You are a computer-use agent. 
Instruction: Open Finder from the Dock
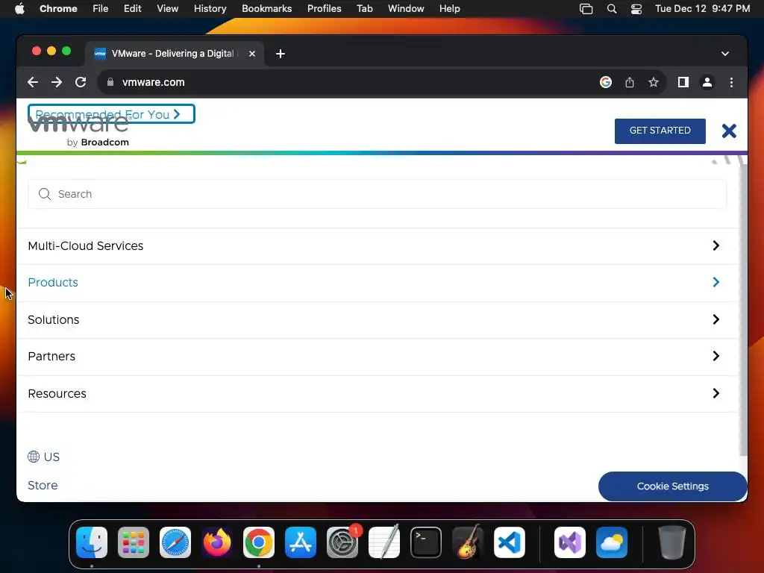[92, 542]
